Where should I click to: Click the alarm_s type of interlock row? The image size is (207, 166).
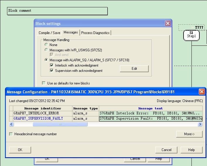[x=86, y=113]
